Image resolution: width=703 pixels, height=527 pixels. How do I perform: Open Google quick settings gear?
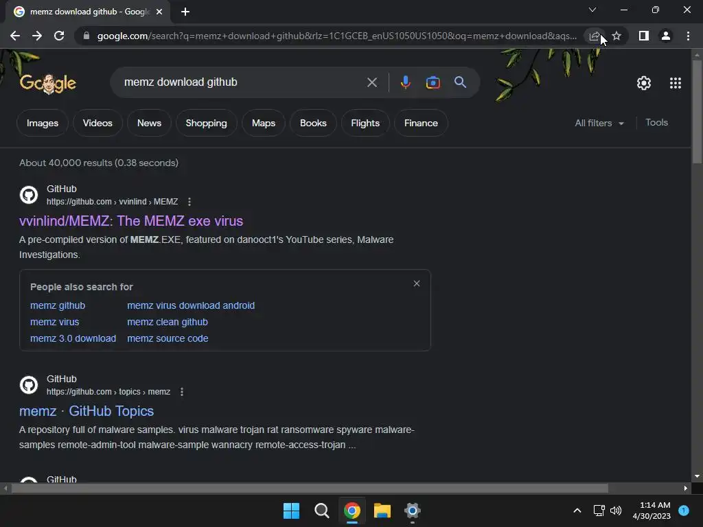(644, 83)
